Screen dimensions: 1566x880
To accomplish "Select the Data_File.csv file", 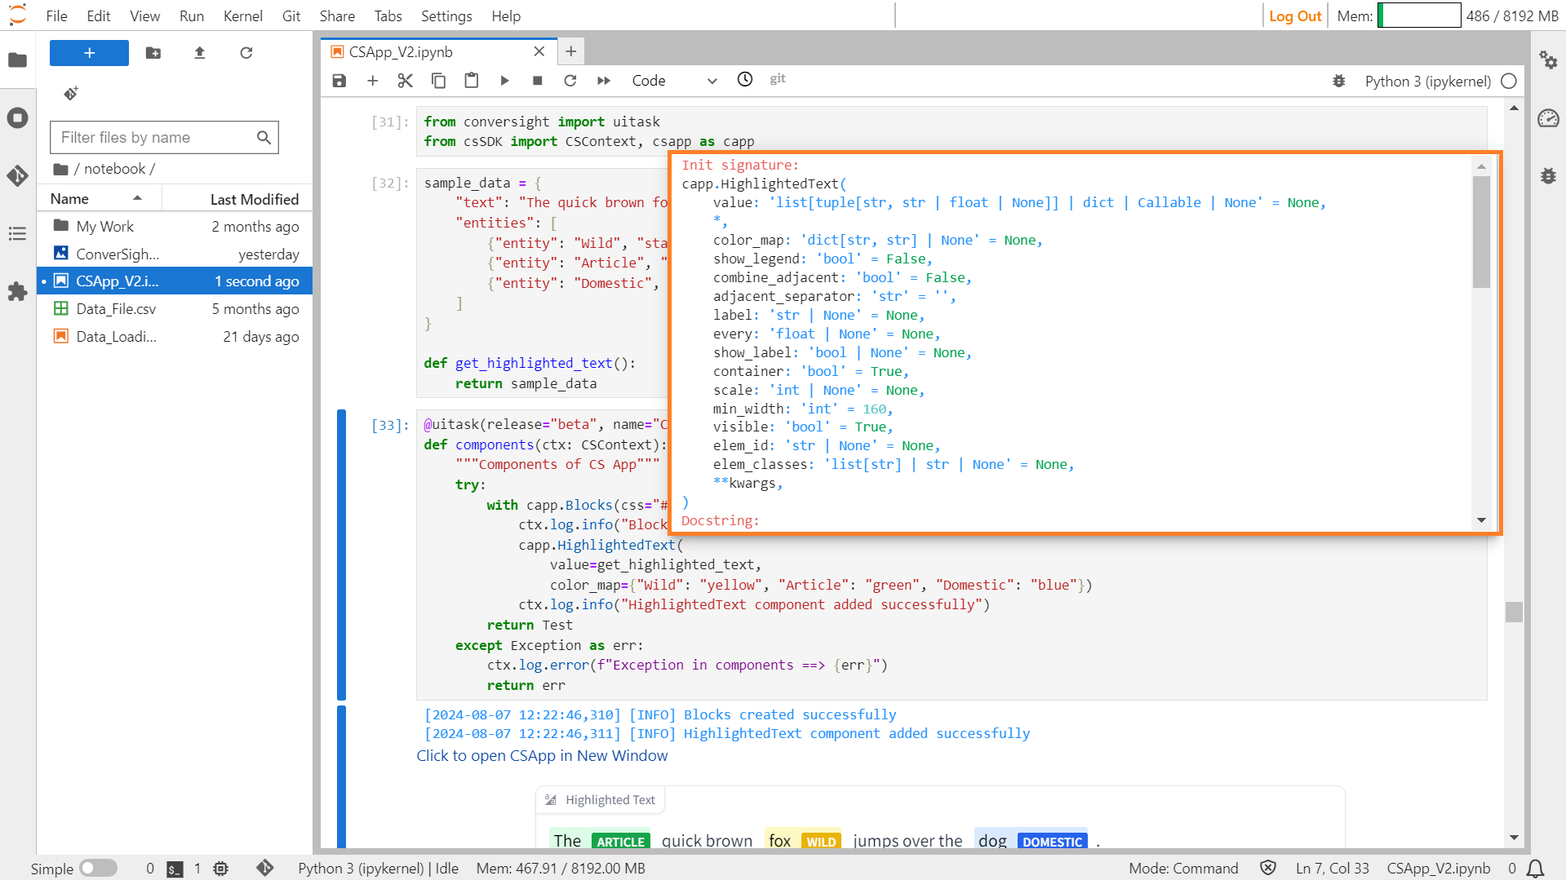I will 175,308.
